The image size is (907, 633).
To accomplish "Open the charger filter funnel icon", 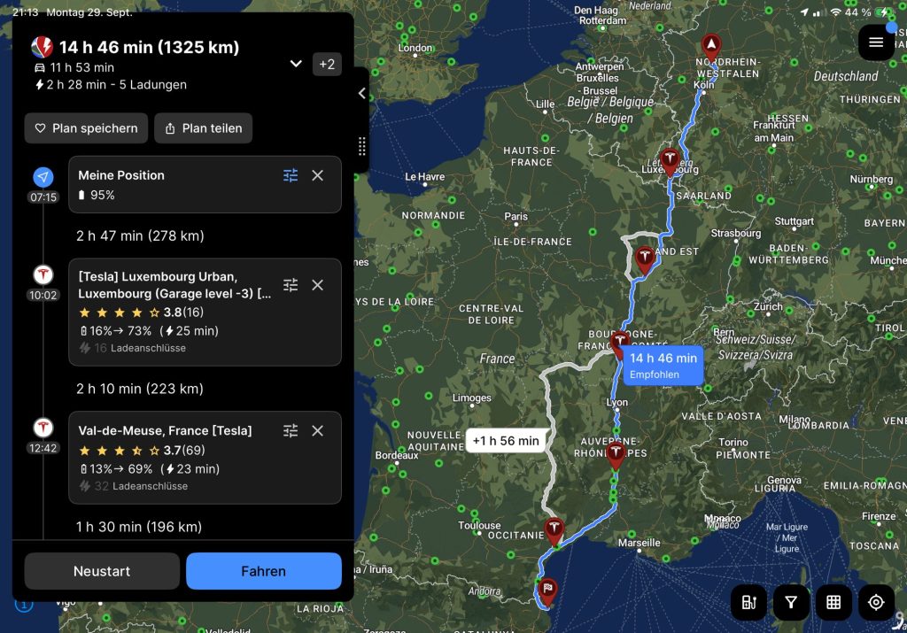I will click(791, 603).
